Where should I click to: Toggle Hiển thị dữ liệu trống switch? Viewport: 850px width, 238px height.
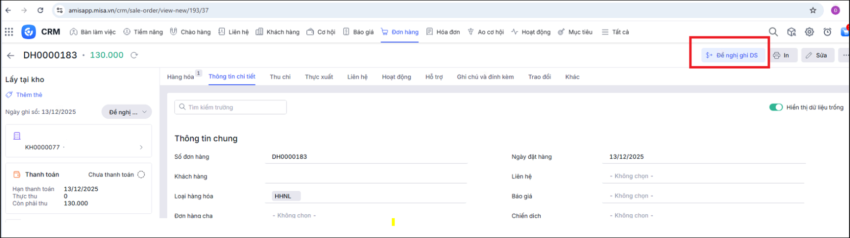776,107
